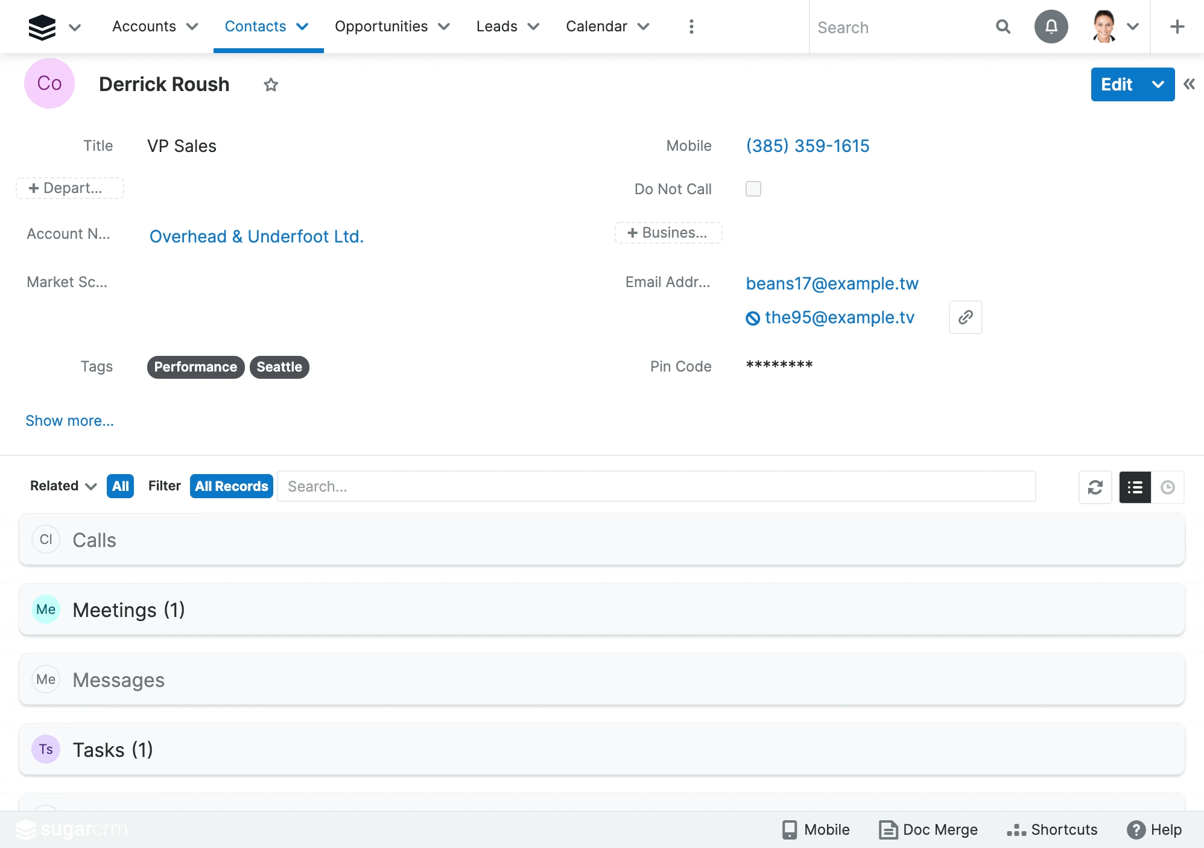Screen dimensions: 1204x848
Task: Click the All Records filter button
Action: [231, 486]
